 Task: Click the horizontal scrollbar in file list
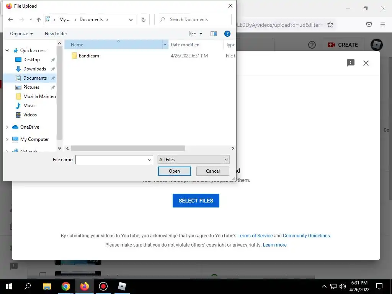(x=128, y=148)
